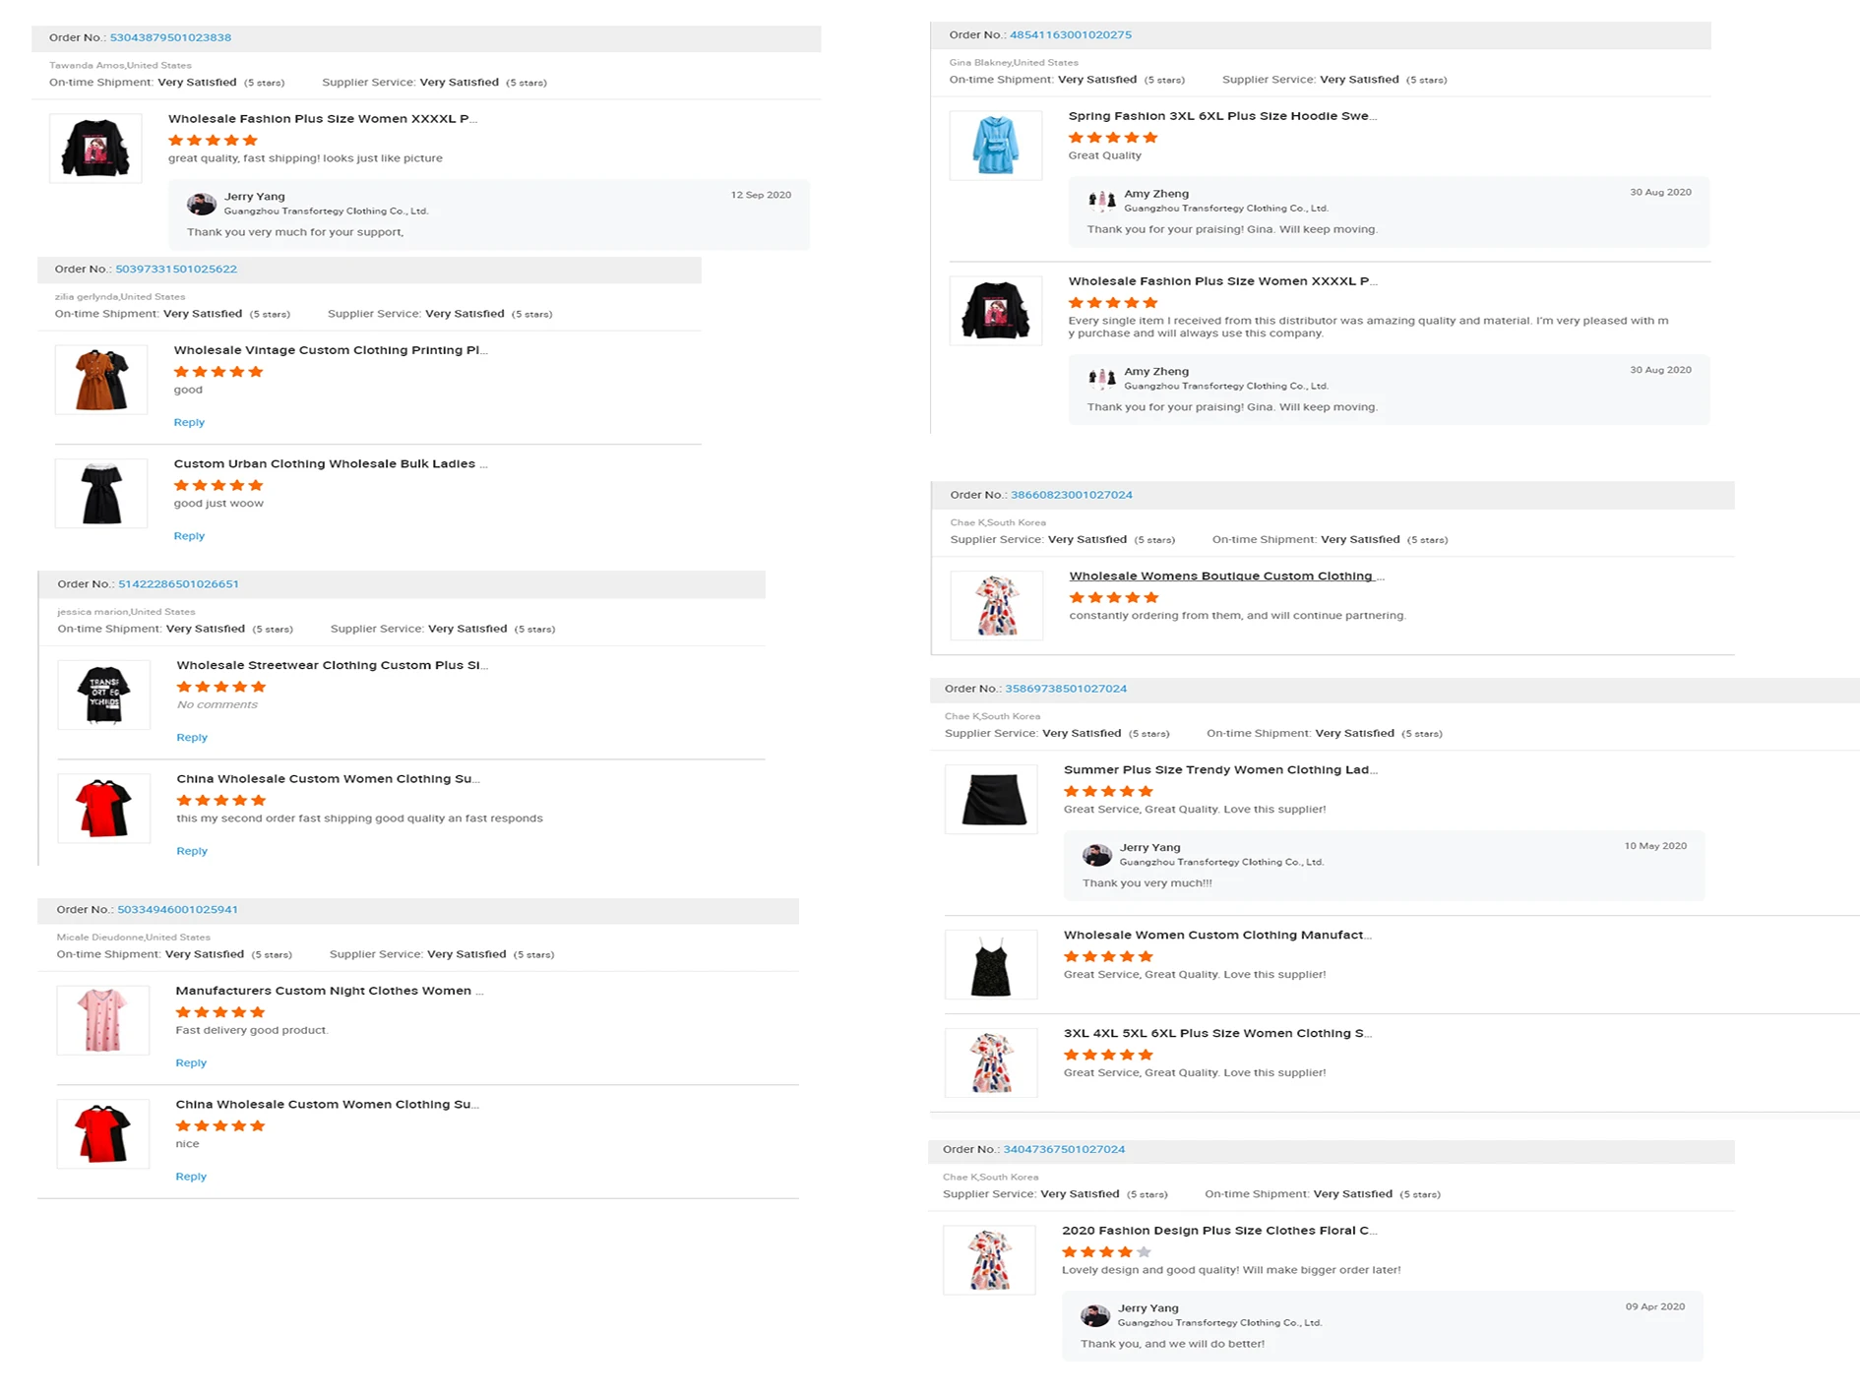
Task: Open order number 53043879501023838
Action: pos(170,37)
